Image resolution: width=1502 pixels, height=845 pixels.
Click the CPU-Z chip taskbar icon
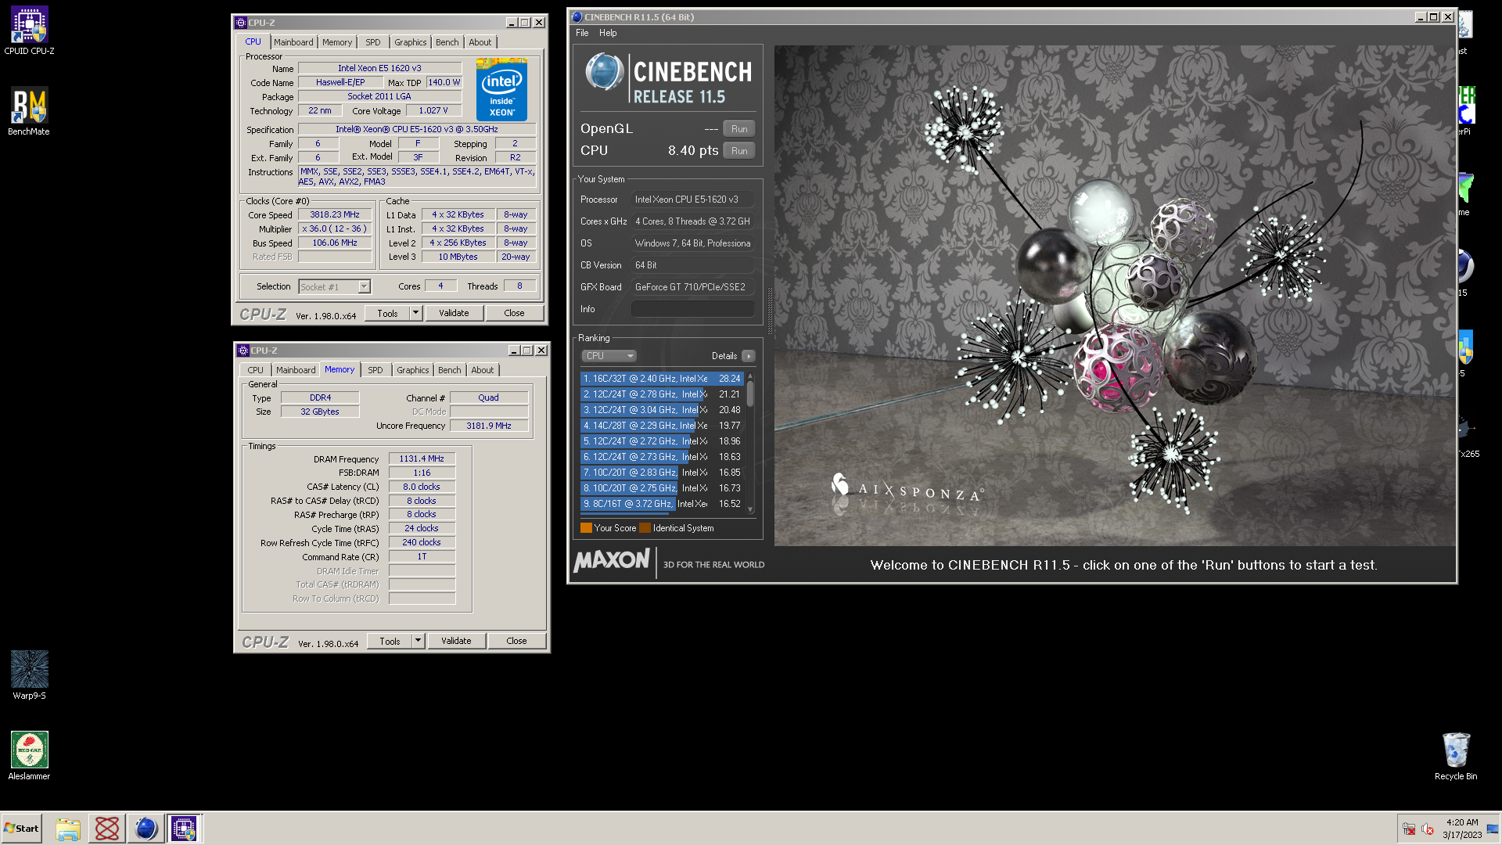185,829
